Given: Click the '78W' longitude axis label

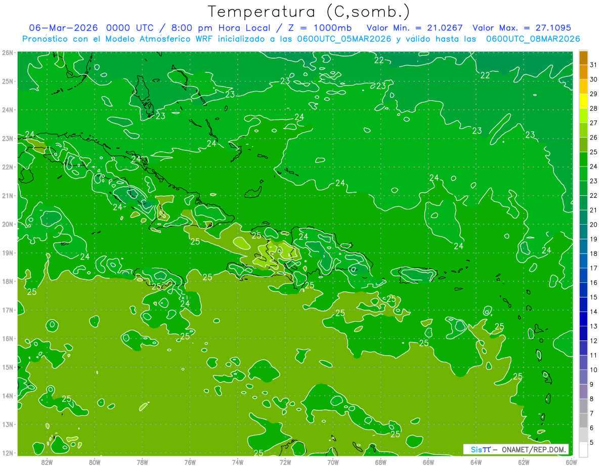Looking at the screenshot, I should pyautogui.click(x=142, y=462).
